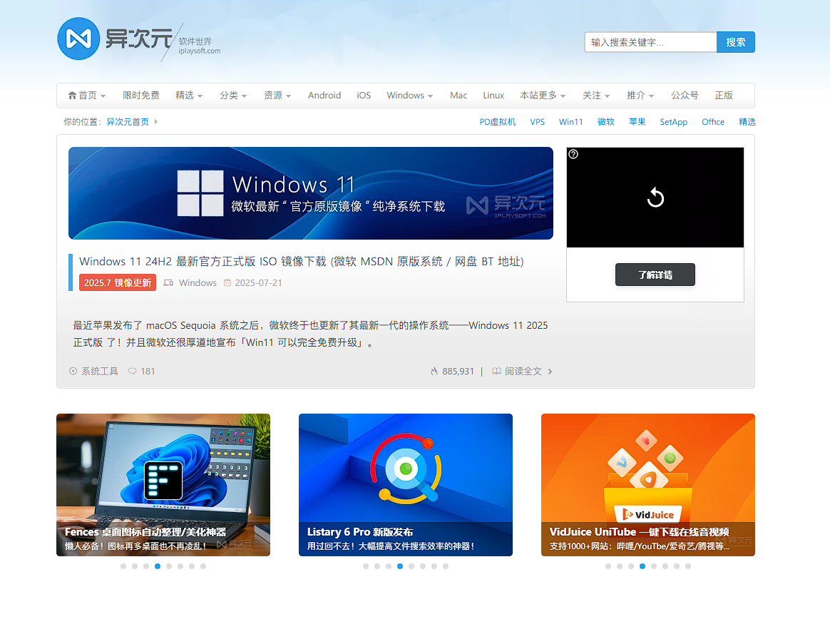Open the 苹果 quick link
This screenshot has height=624, width=830.
click(637, 122)
